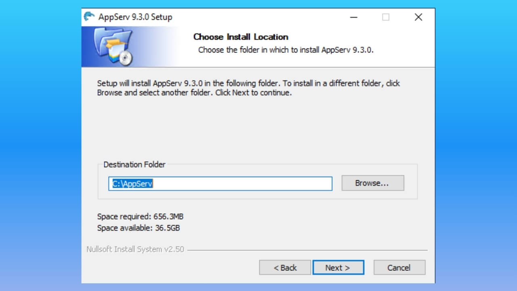Click the "Destination Folder" group label
517x291 pixels.
pyautogui.click(x=135, y=164)
